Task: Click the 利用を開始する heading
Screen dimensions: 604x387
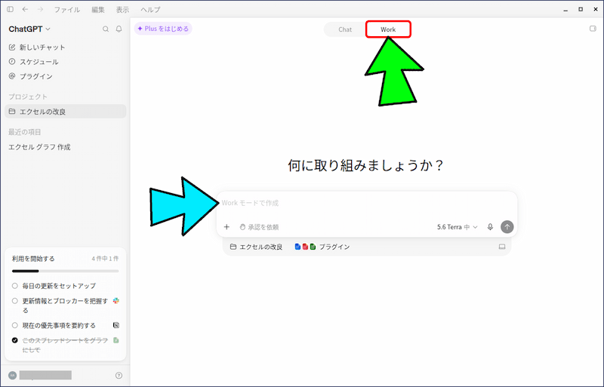Action: [33, 259]
